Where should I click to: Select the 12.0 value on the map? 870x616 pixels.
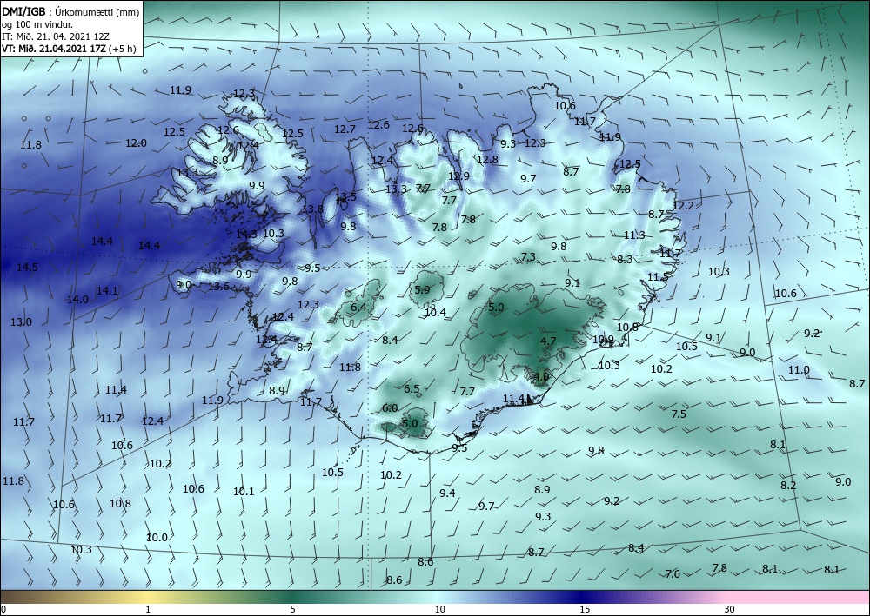click(x=136, y=142)
